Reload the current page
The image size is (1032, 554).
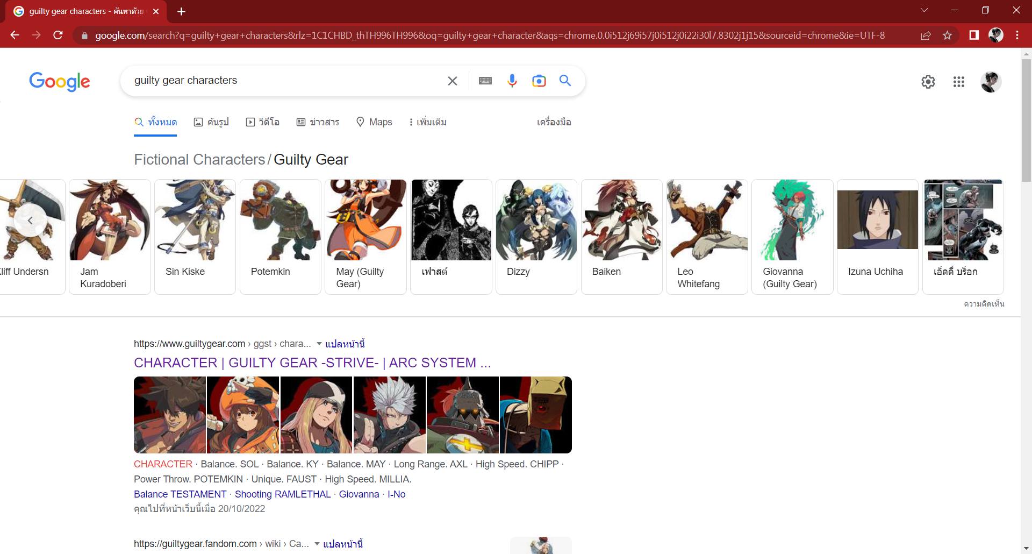[x=58, y=35]
